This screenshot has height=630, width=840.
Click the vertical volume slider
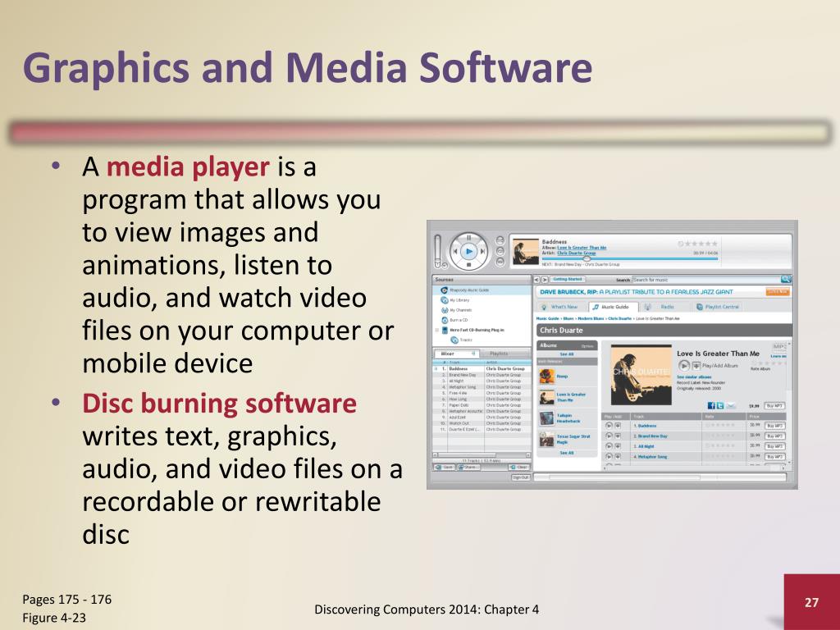[438, 251]
